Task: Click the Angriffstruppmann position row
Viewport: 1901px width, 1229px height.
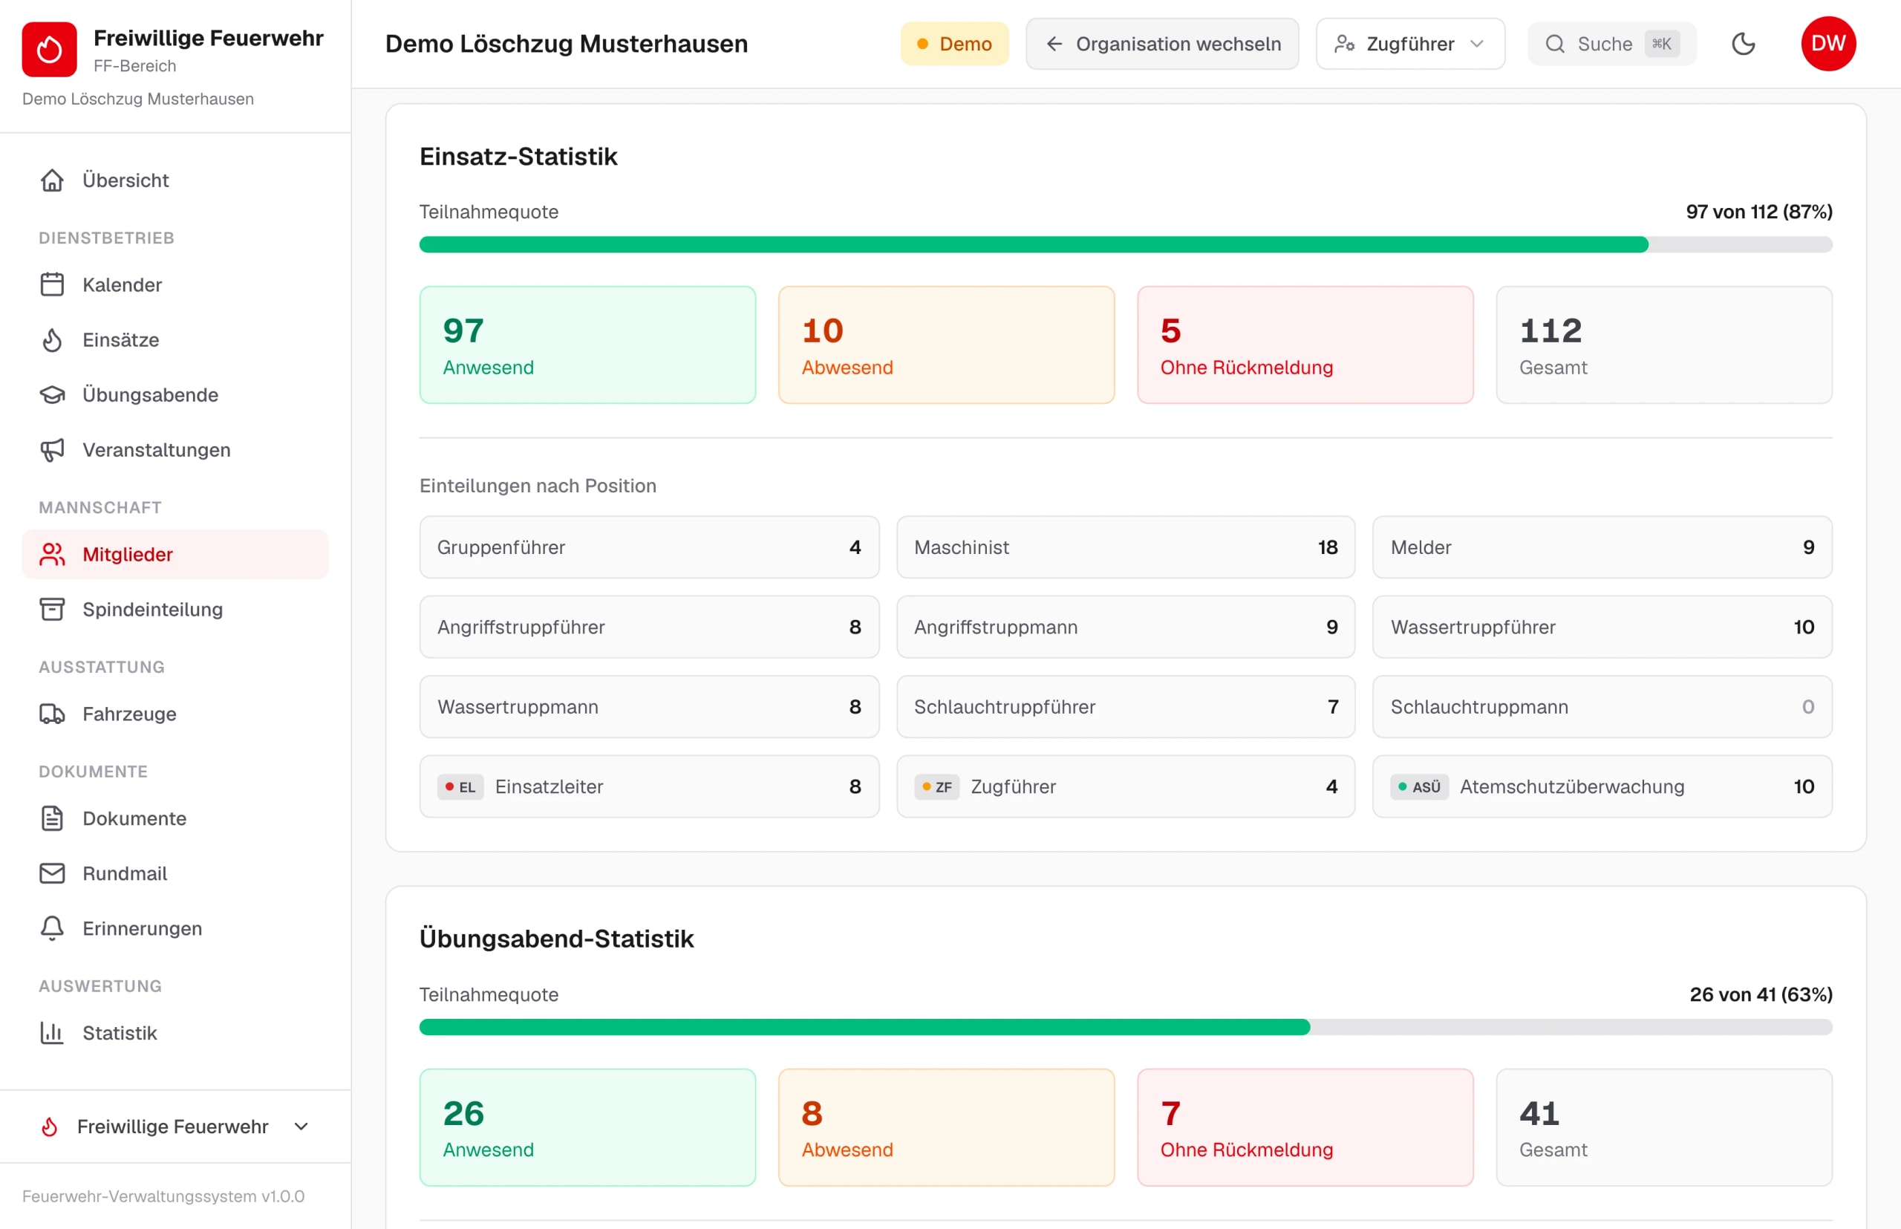Action: click(x=1126, y=627)
